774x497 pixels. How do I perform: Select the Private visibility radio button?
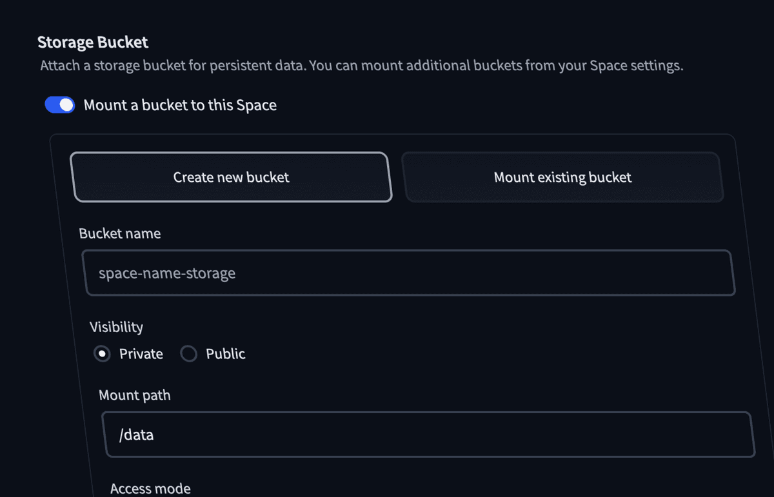[102, 353]
